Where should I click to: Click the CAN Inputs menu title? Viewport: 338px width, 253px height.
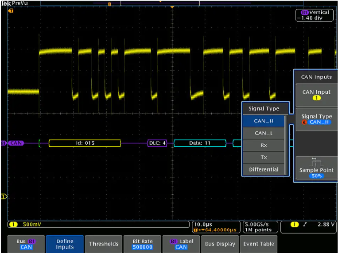click(x=316, y=77)
